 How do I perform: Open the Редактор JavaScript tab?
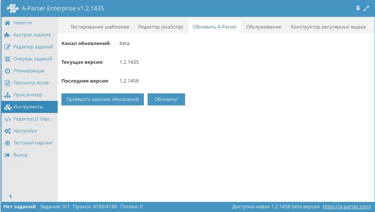point(161,27)
